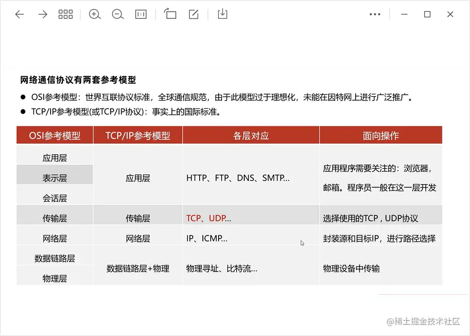470x336 pixels.
Task: Maximize the image viewer window
Action: click(x=427, y=14)
